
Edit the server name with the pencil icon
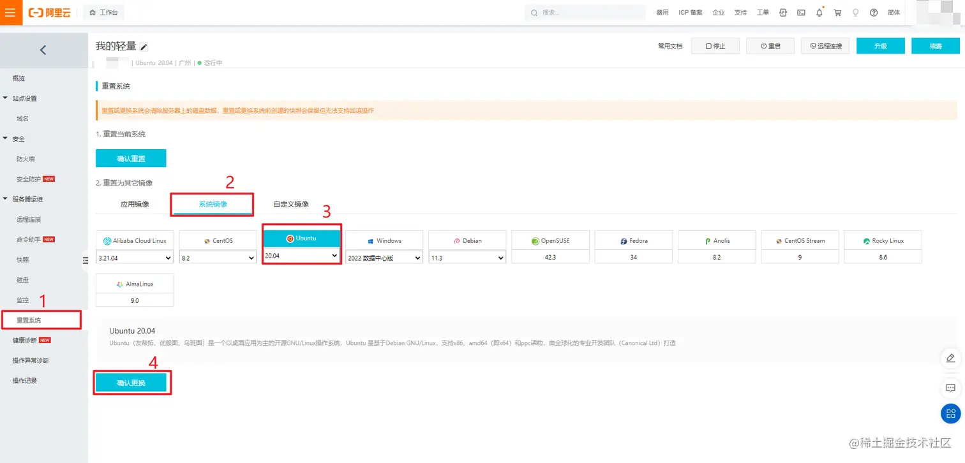144,47
